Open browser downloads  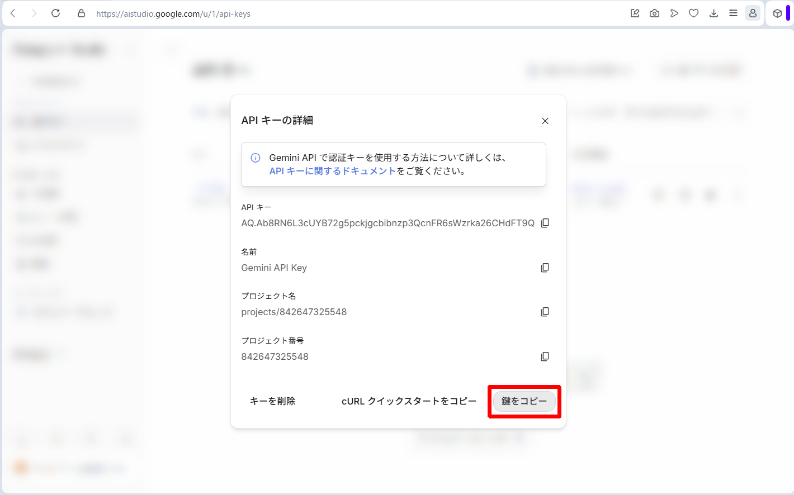tap(713, 13)
